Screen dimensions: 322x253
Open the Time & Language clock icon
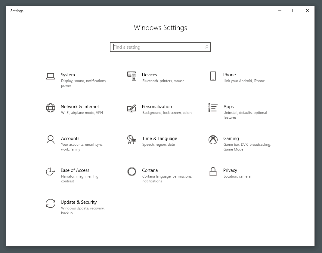coord(132,140)
